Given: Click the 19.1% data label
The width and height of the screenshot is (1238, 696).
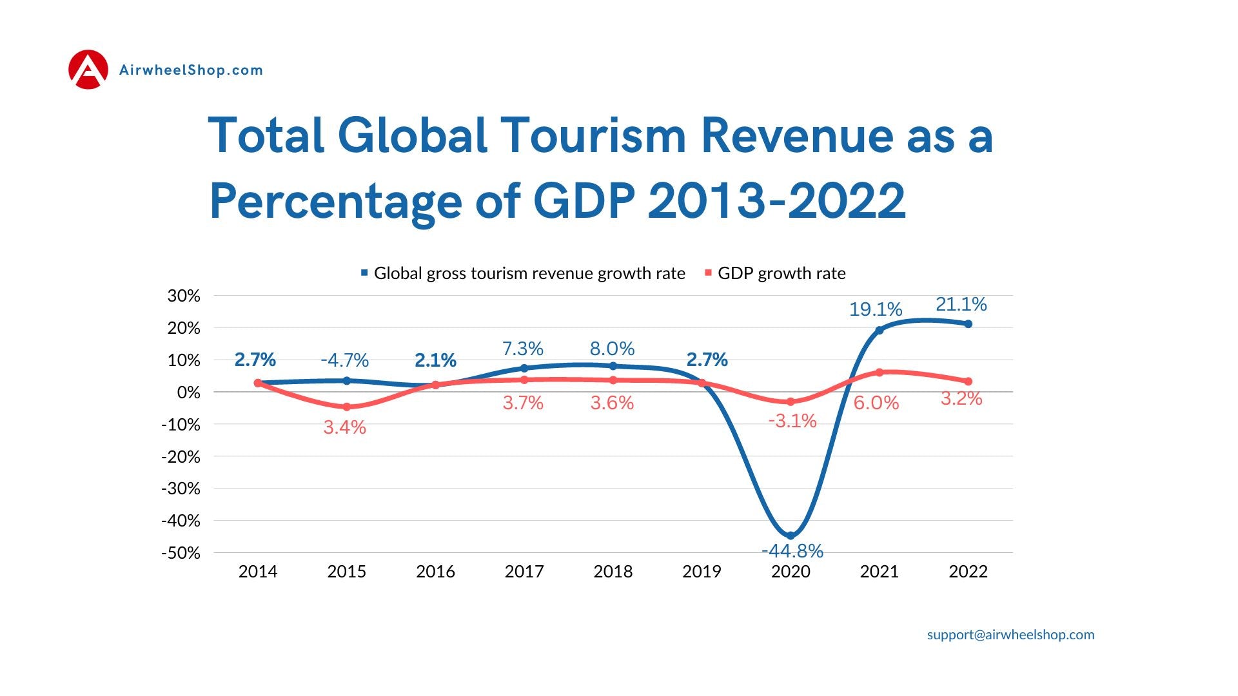Looking at the screenshot, I should [875, 309].
